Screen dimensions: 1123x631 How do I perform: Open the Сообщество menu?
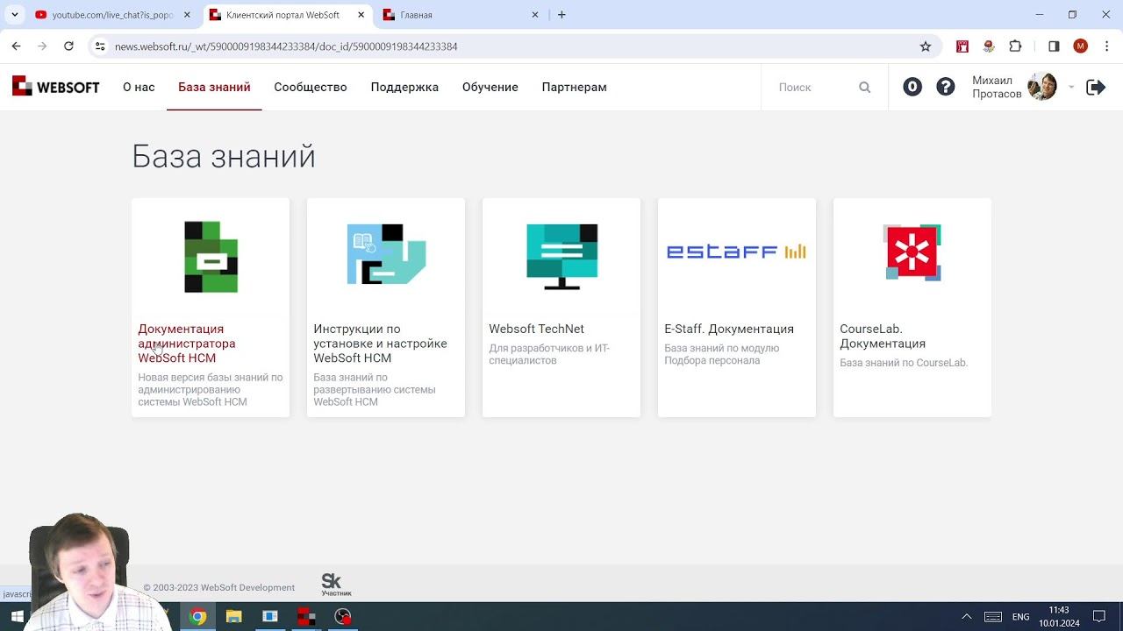click(x=311, y=88)
